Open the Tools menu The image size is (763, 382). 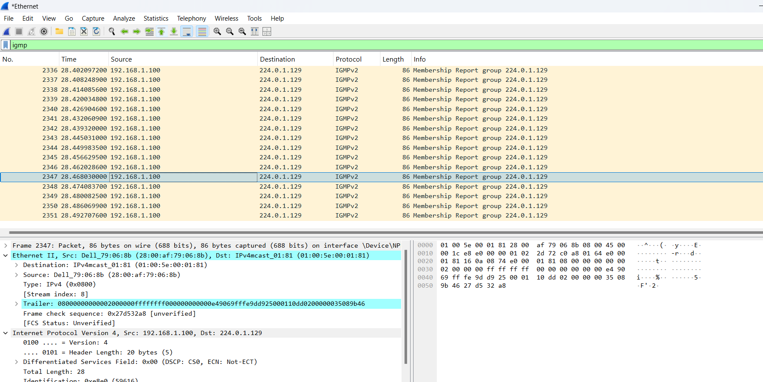(x=254, y=19)
